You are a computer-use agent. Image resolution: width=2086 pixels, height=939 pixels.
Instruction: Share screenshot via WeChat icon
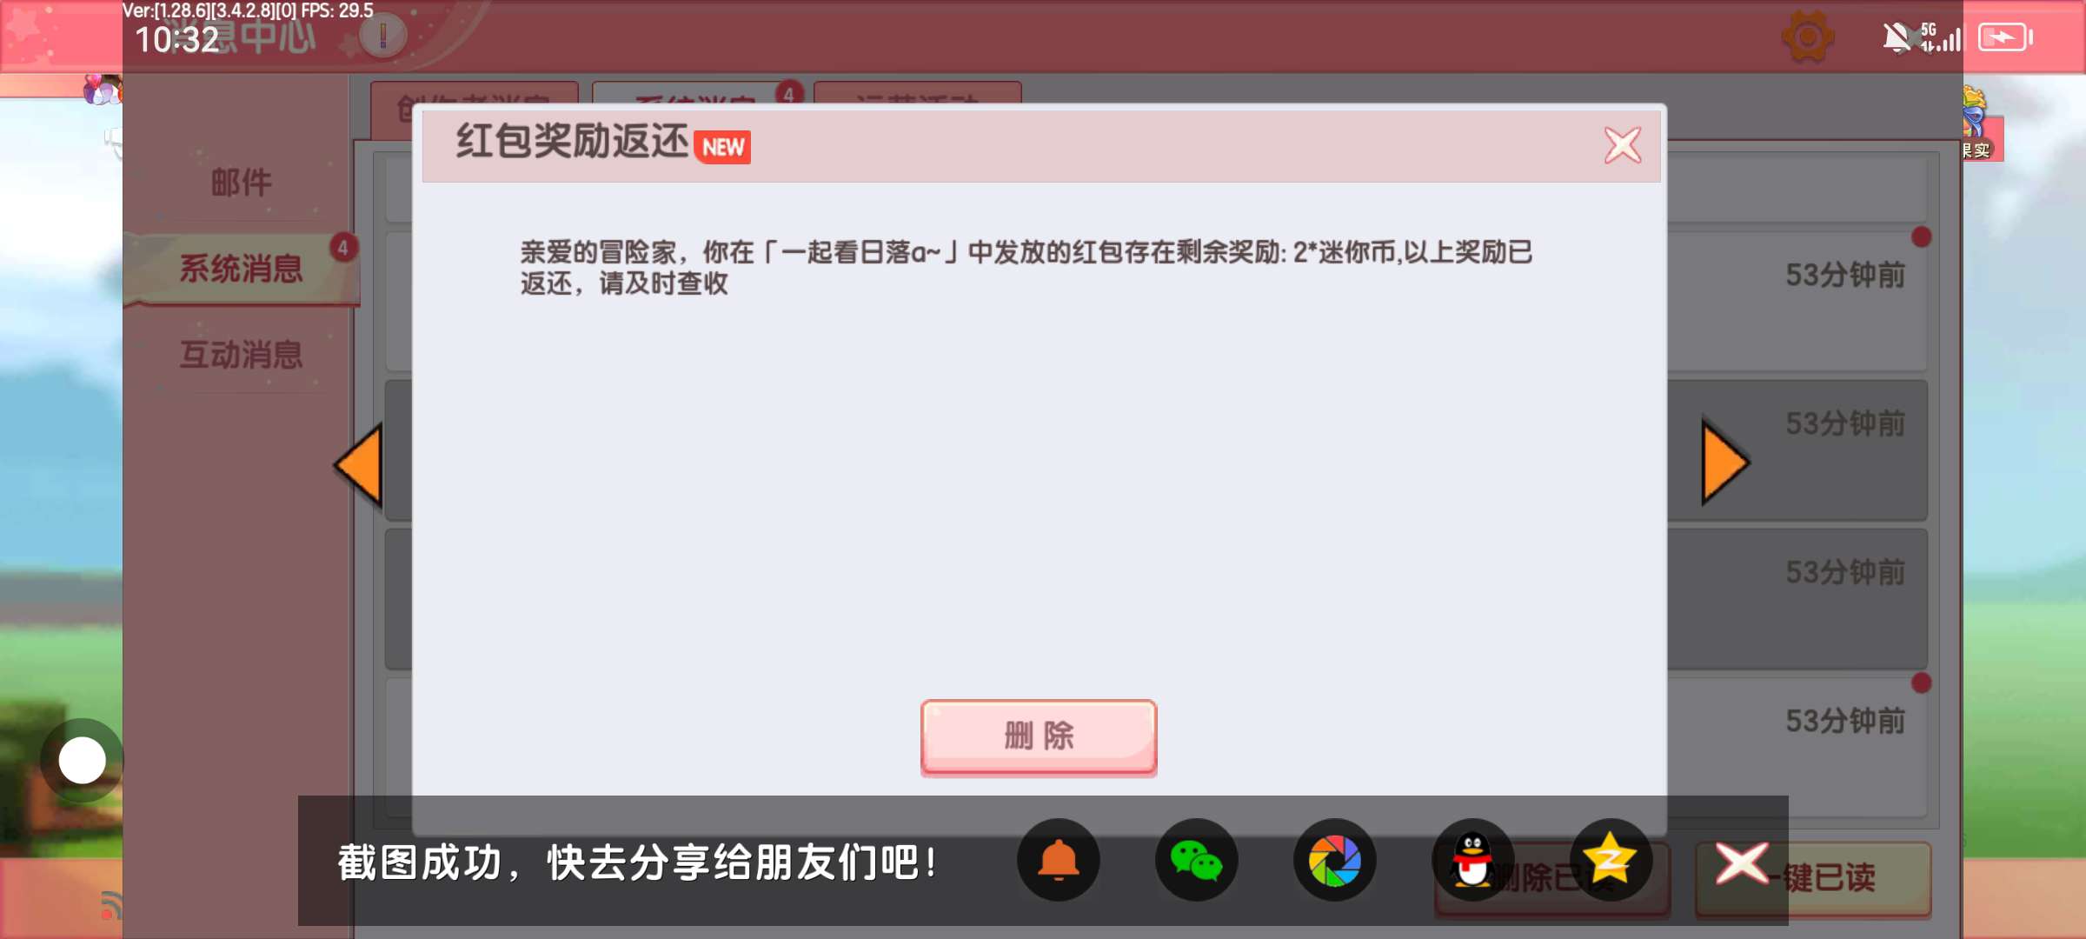click(x=1196, y=861)
